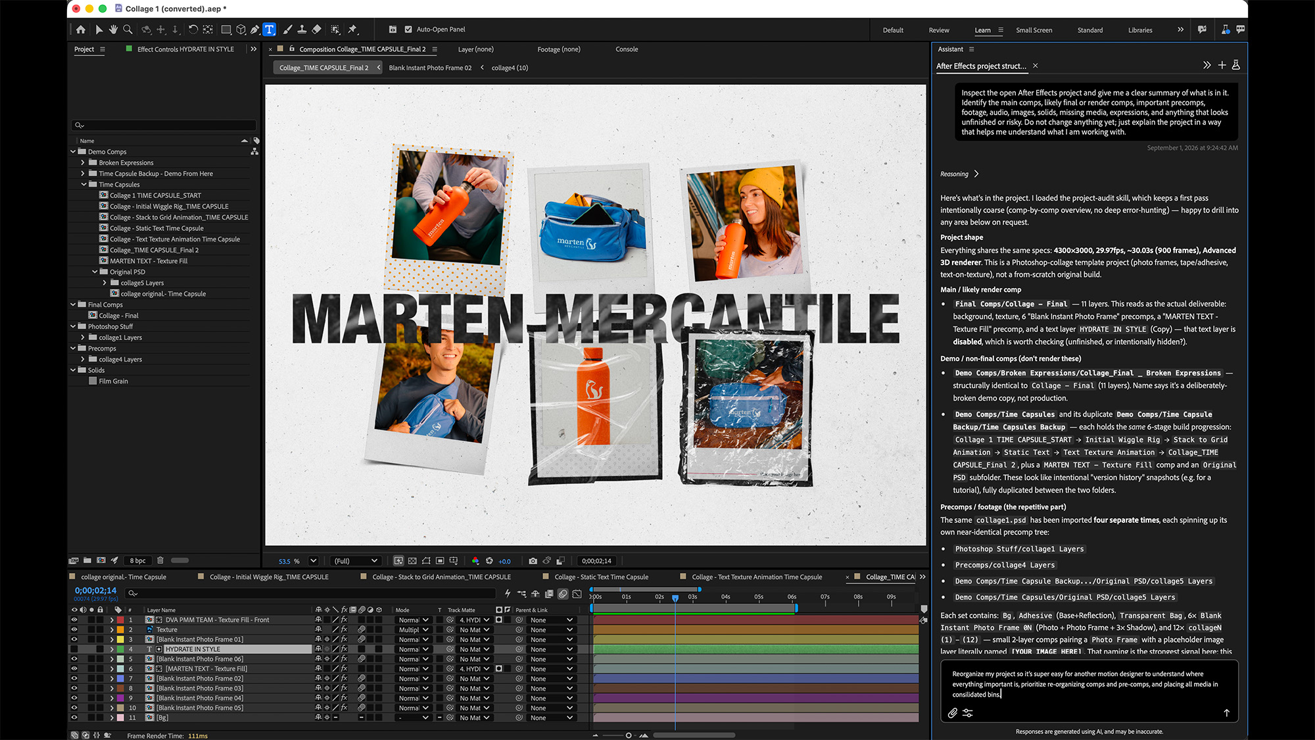This screenshot has width=1315, height=740.
Task: Open the (Full) resolution dropdown
Action: (x=356, y=561)
